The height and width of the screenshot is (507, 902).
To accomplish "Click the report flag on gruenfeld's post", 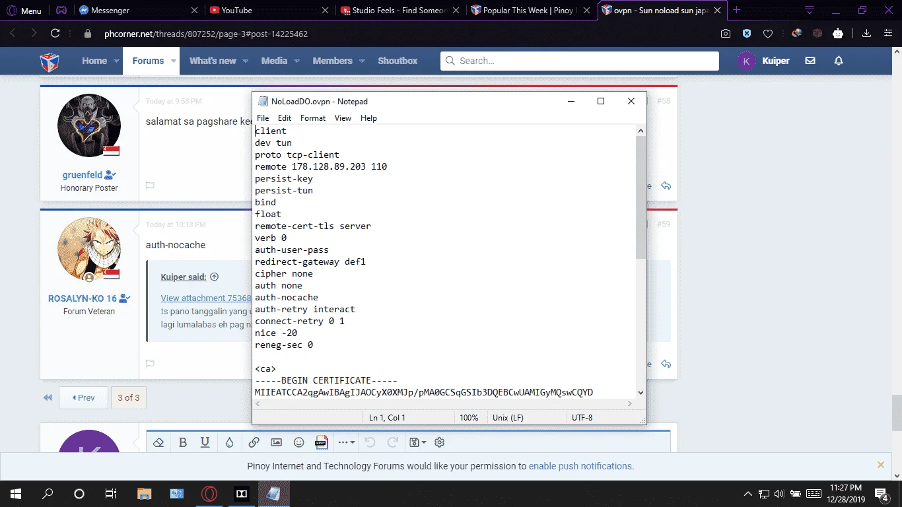I will click(150, 186).
